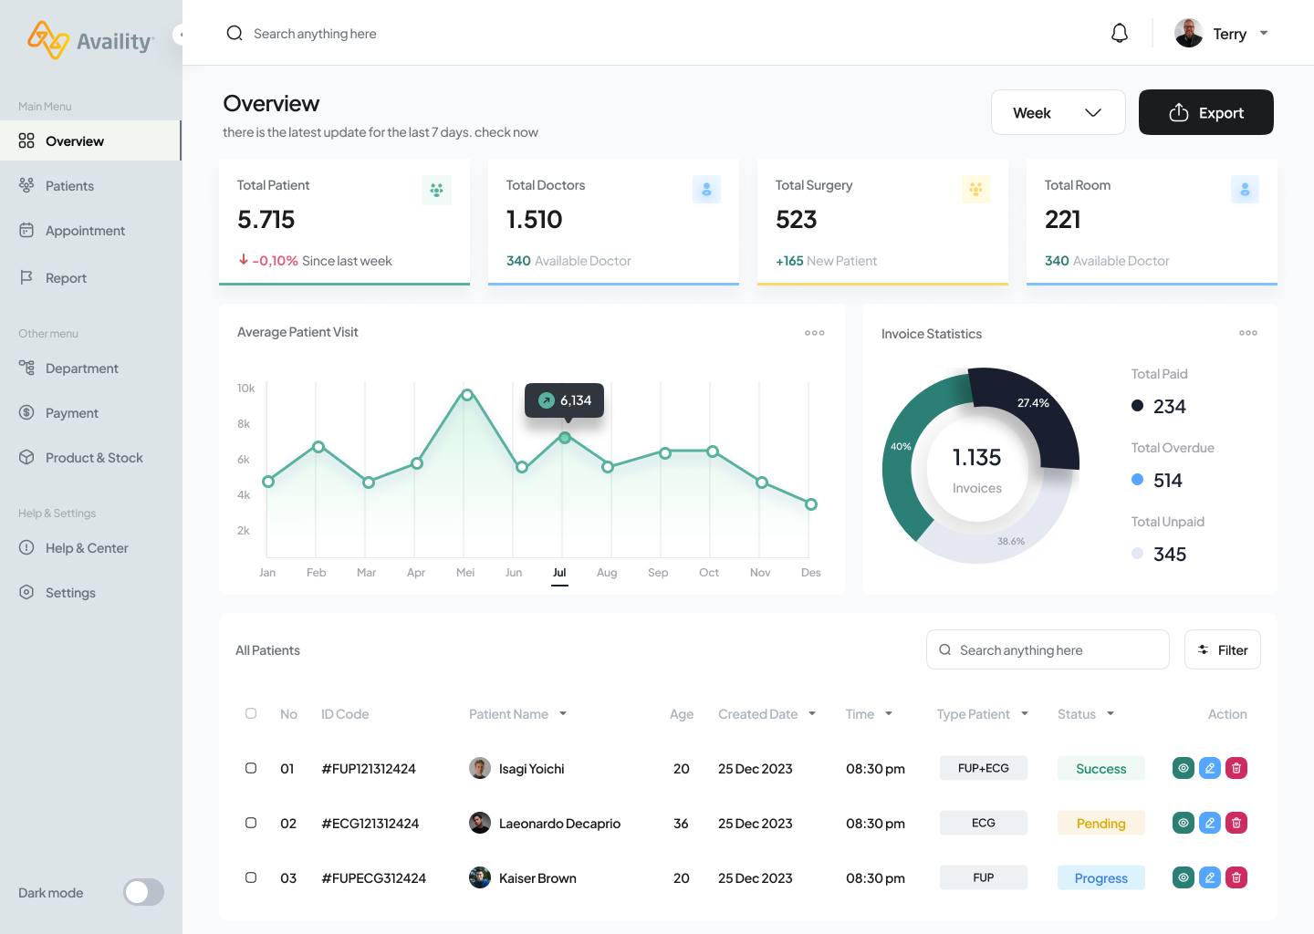This screenshot has height=934, width=1314.
Task: Click the notification bell icon
Action: (1120, 34)
